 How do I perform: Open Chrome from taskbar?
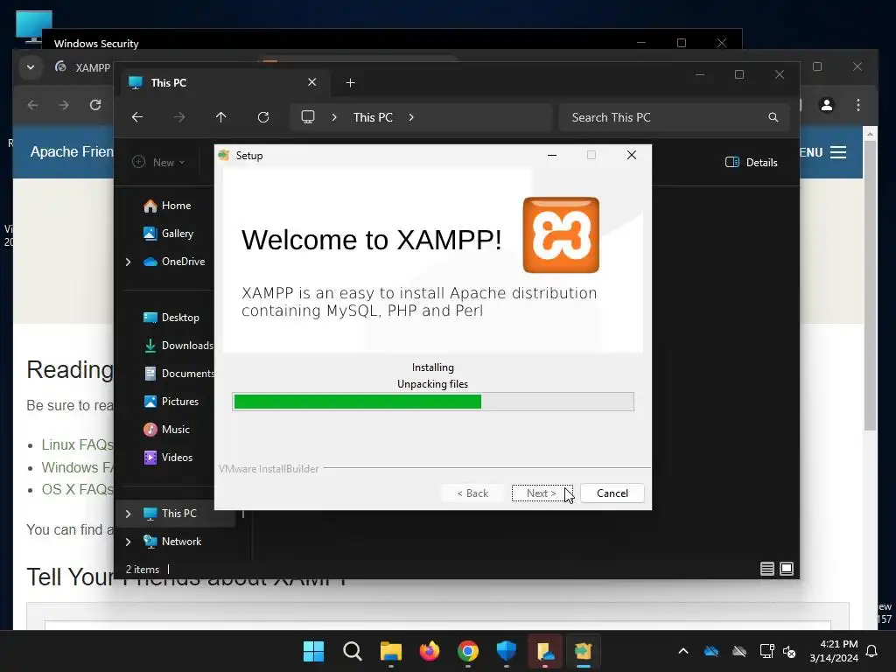468,651
